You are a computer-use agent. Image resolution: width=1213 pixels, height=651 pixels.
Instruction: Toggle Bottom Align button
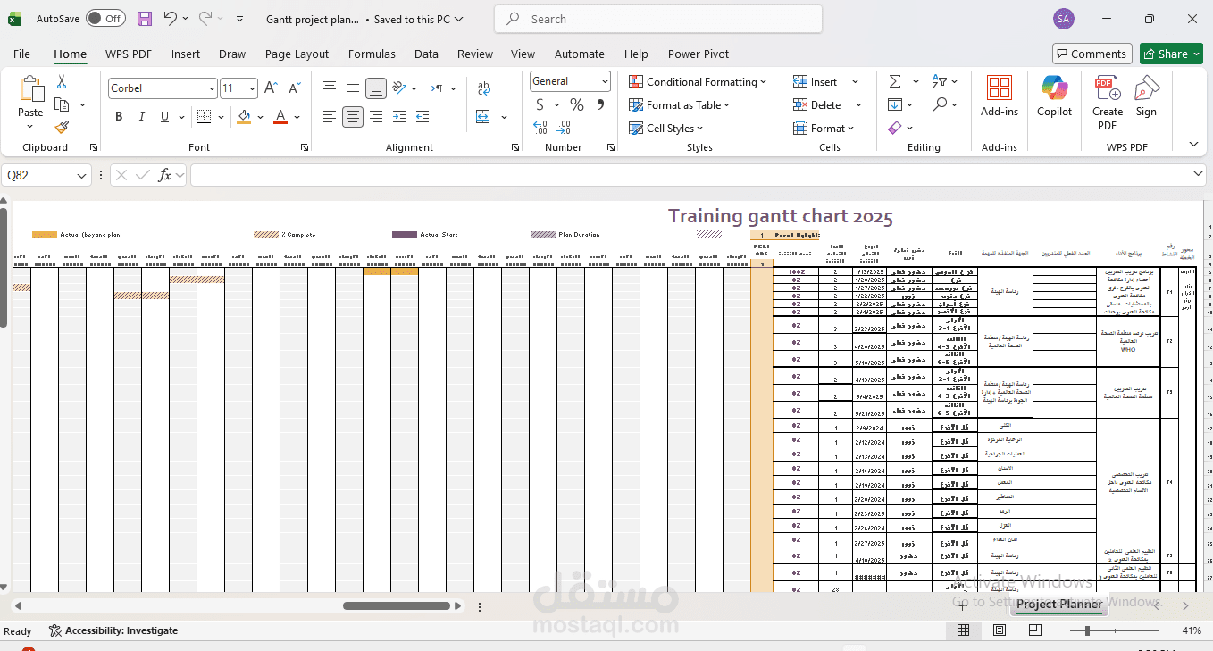point(376,88)
